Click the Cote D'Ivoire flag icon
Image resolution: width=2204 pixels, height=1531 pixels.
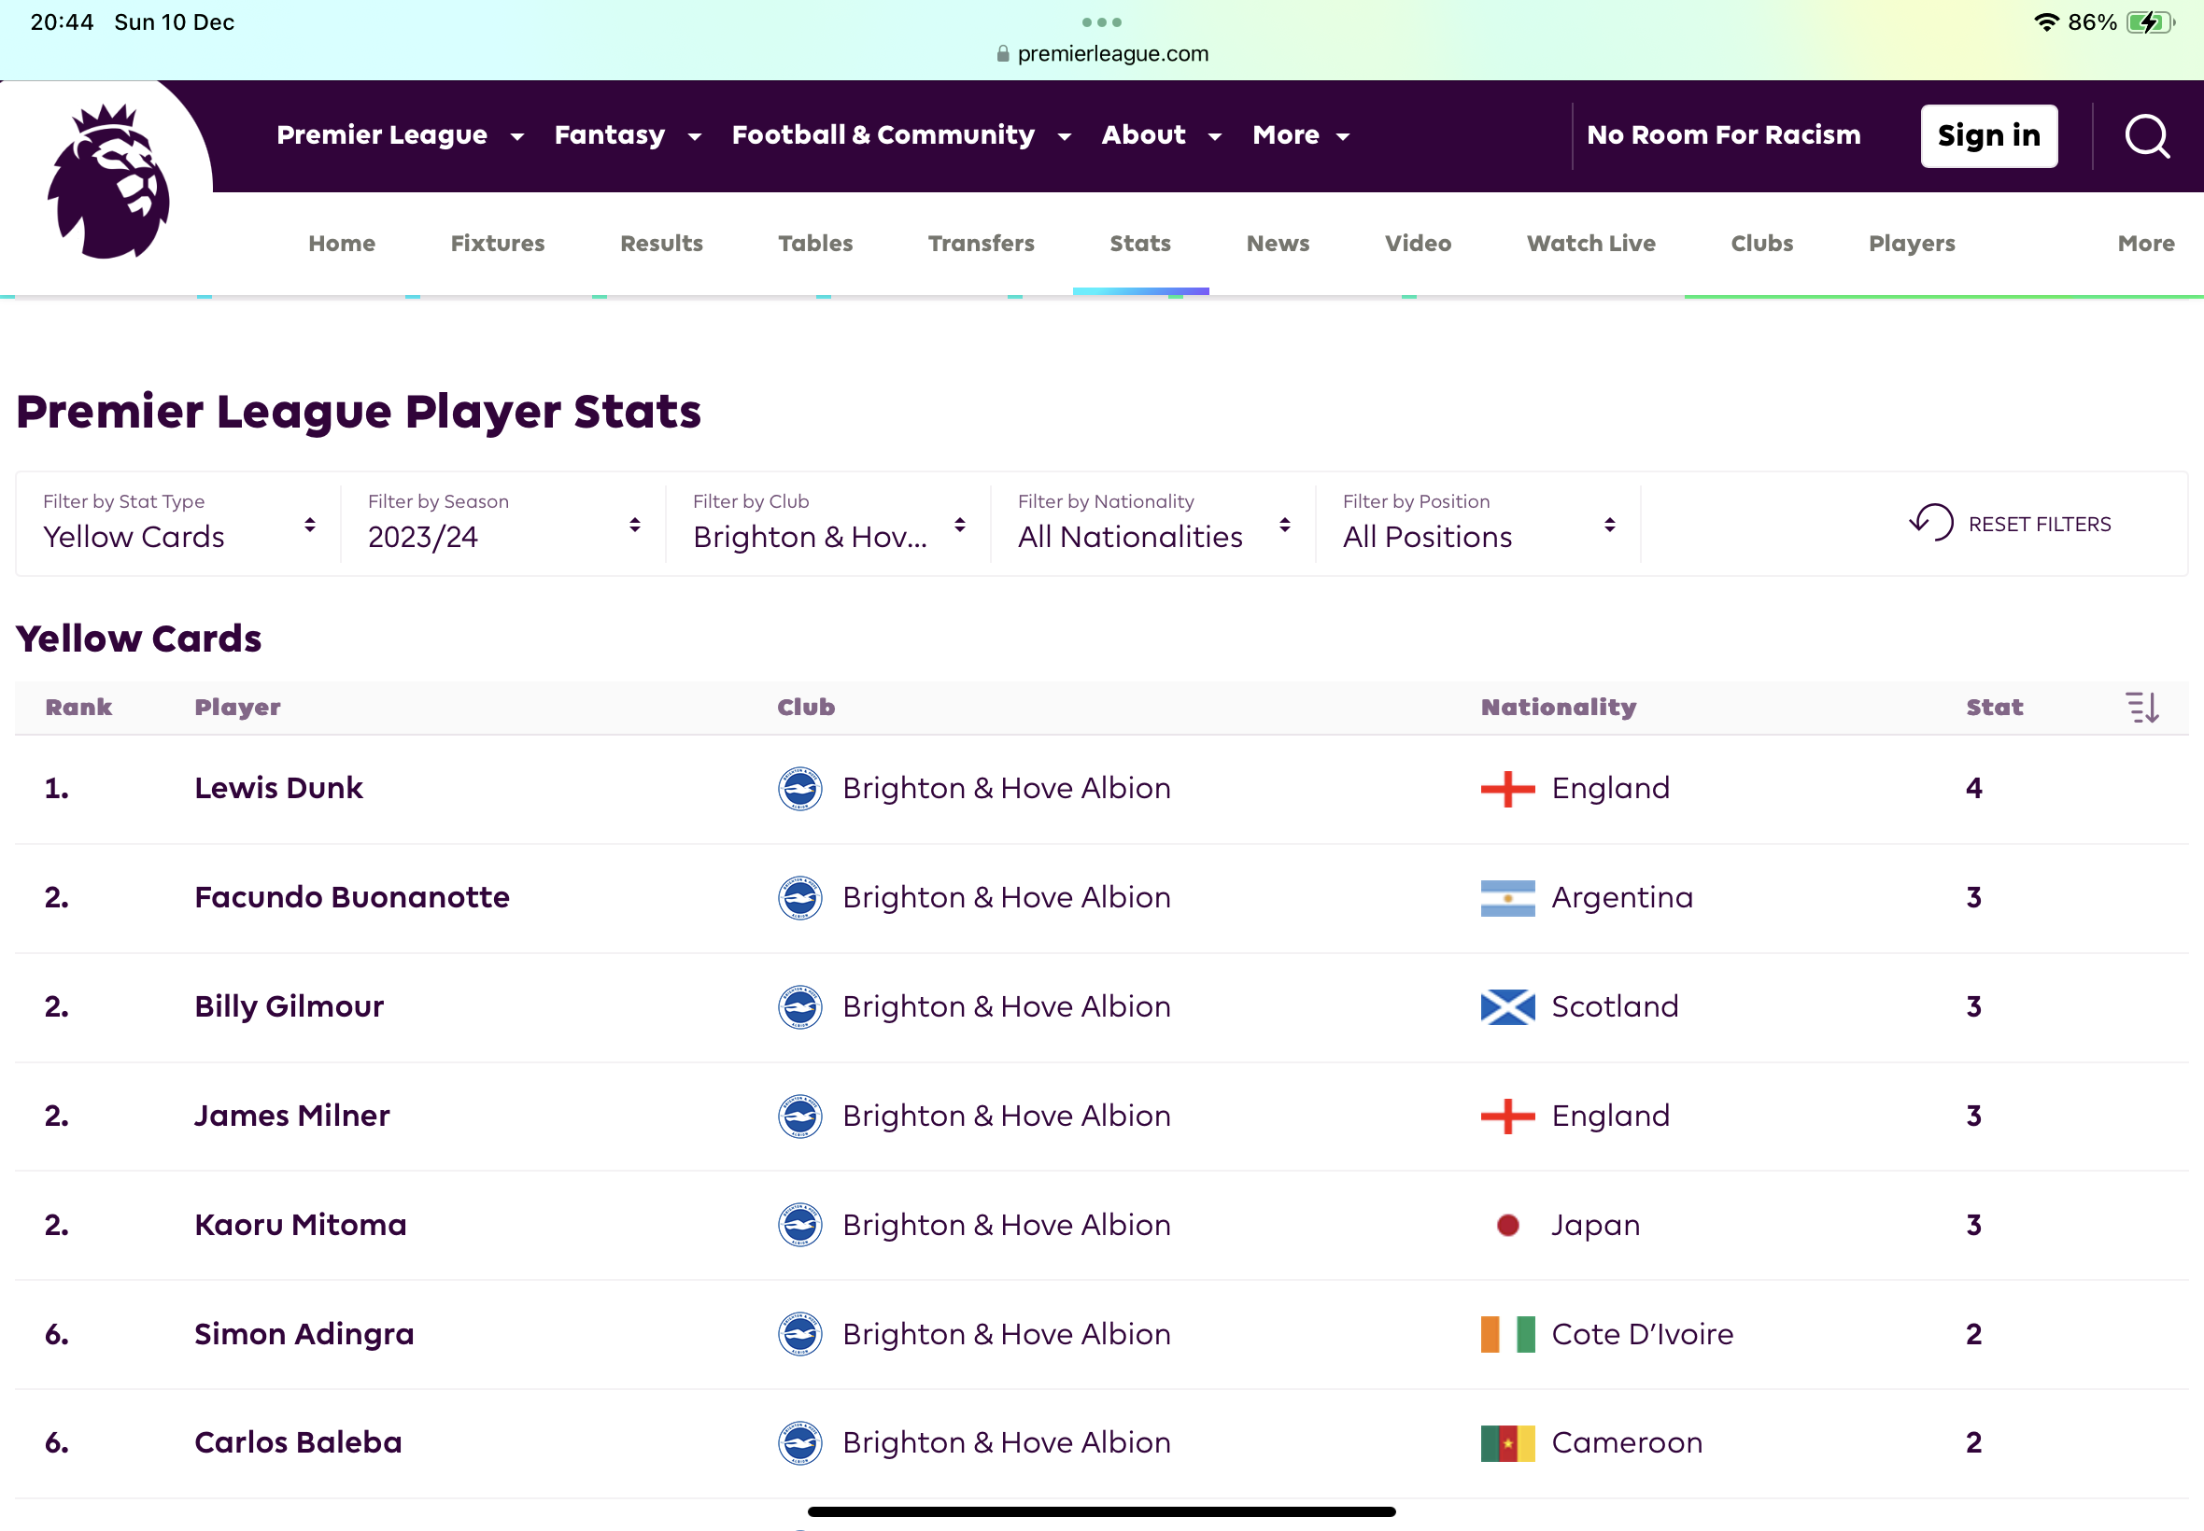coord(1507,1334)
